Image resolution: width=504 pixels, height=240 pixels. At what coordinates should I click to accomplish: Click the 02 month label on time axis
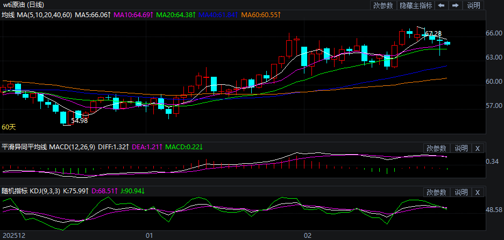[x=308, y=235]
